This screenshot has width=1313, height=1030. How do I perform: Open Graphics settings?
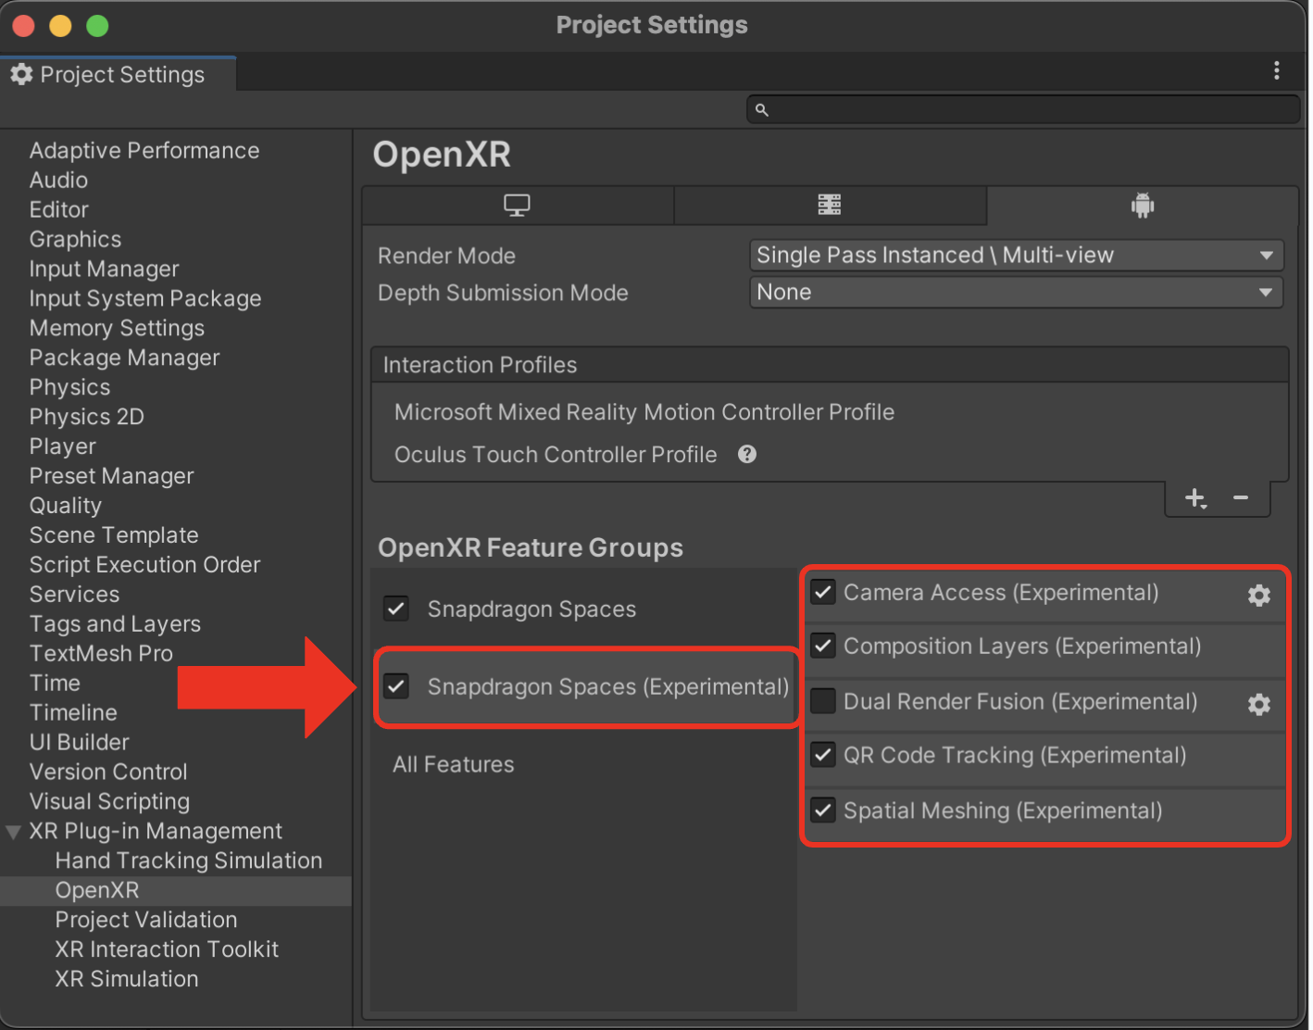(75, 239)
